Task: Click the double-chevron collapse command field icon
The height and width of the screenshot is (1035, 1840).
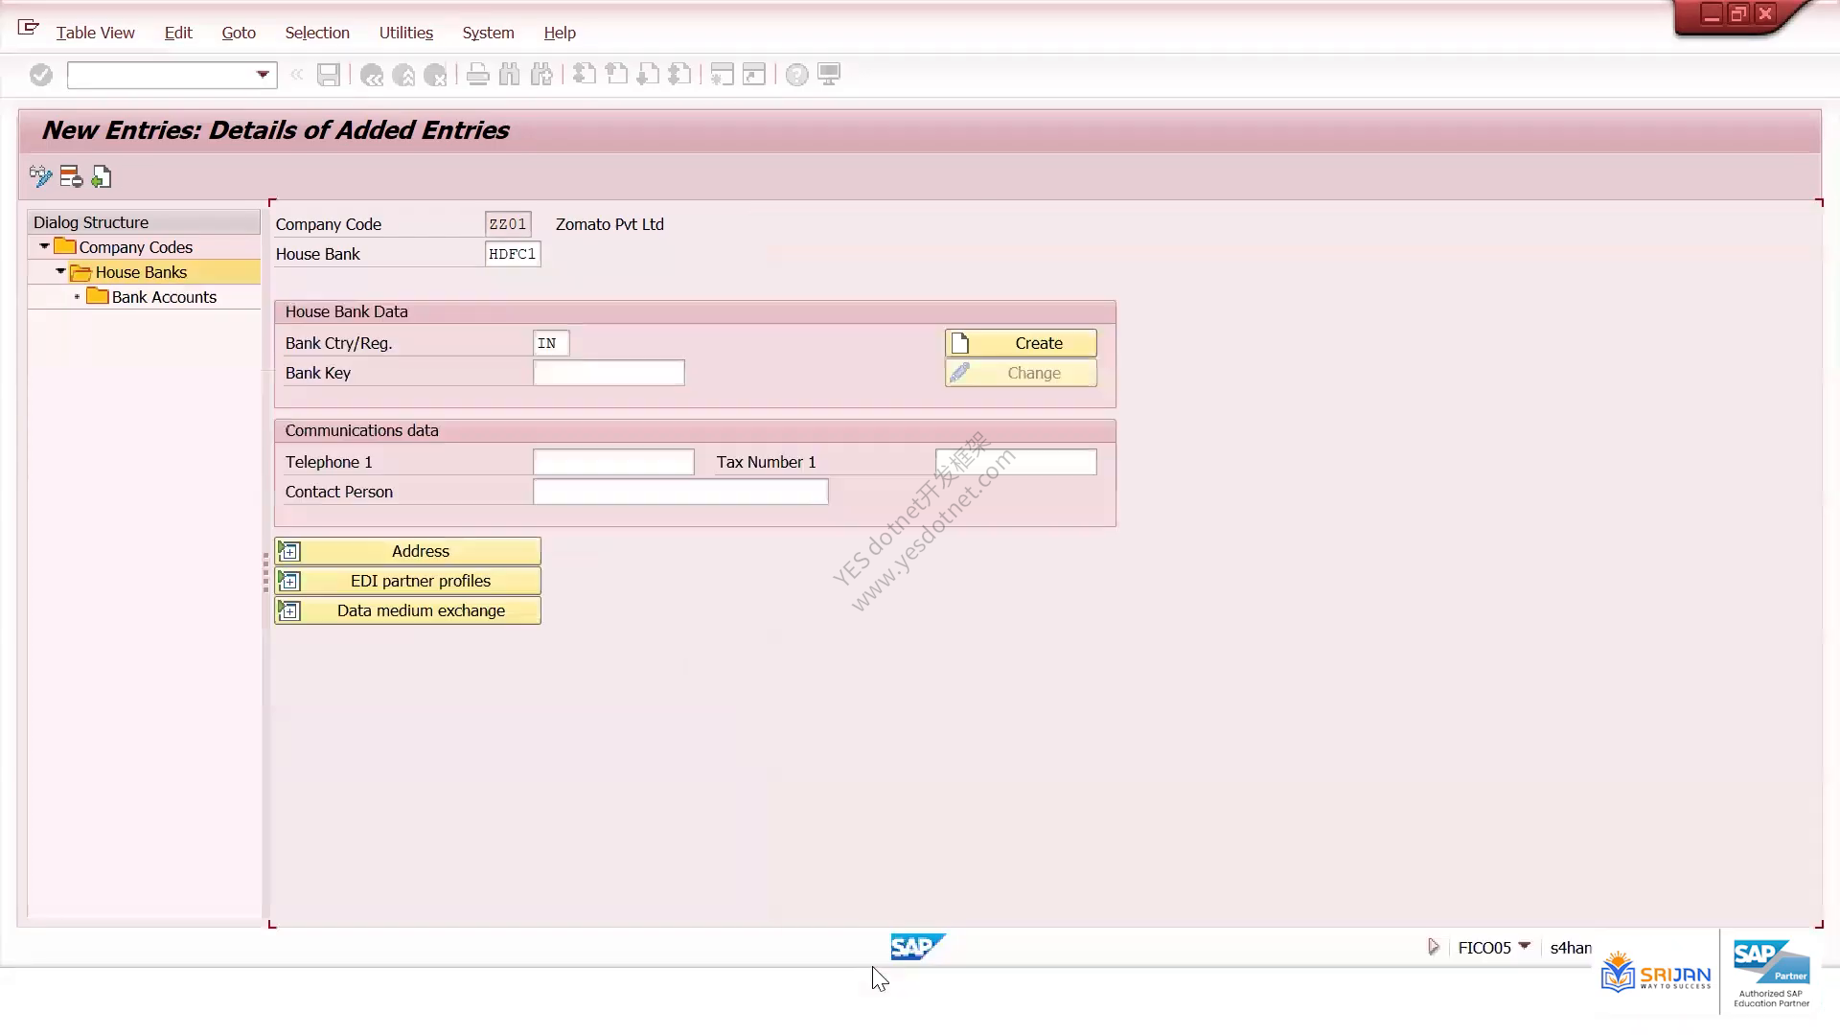Action: pos(297,75)
